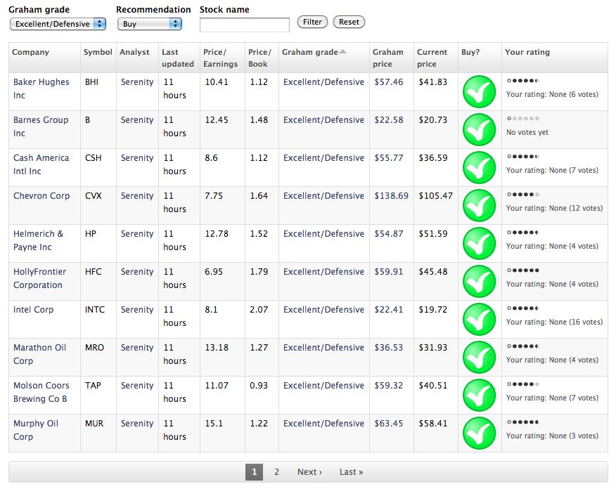Click the current page 1 indicator
The height and width of the screenshot is (489, 616).
(254, 471)
